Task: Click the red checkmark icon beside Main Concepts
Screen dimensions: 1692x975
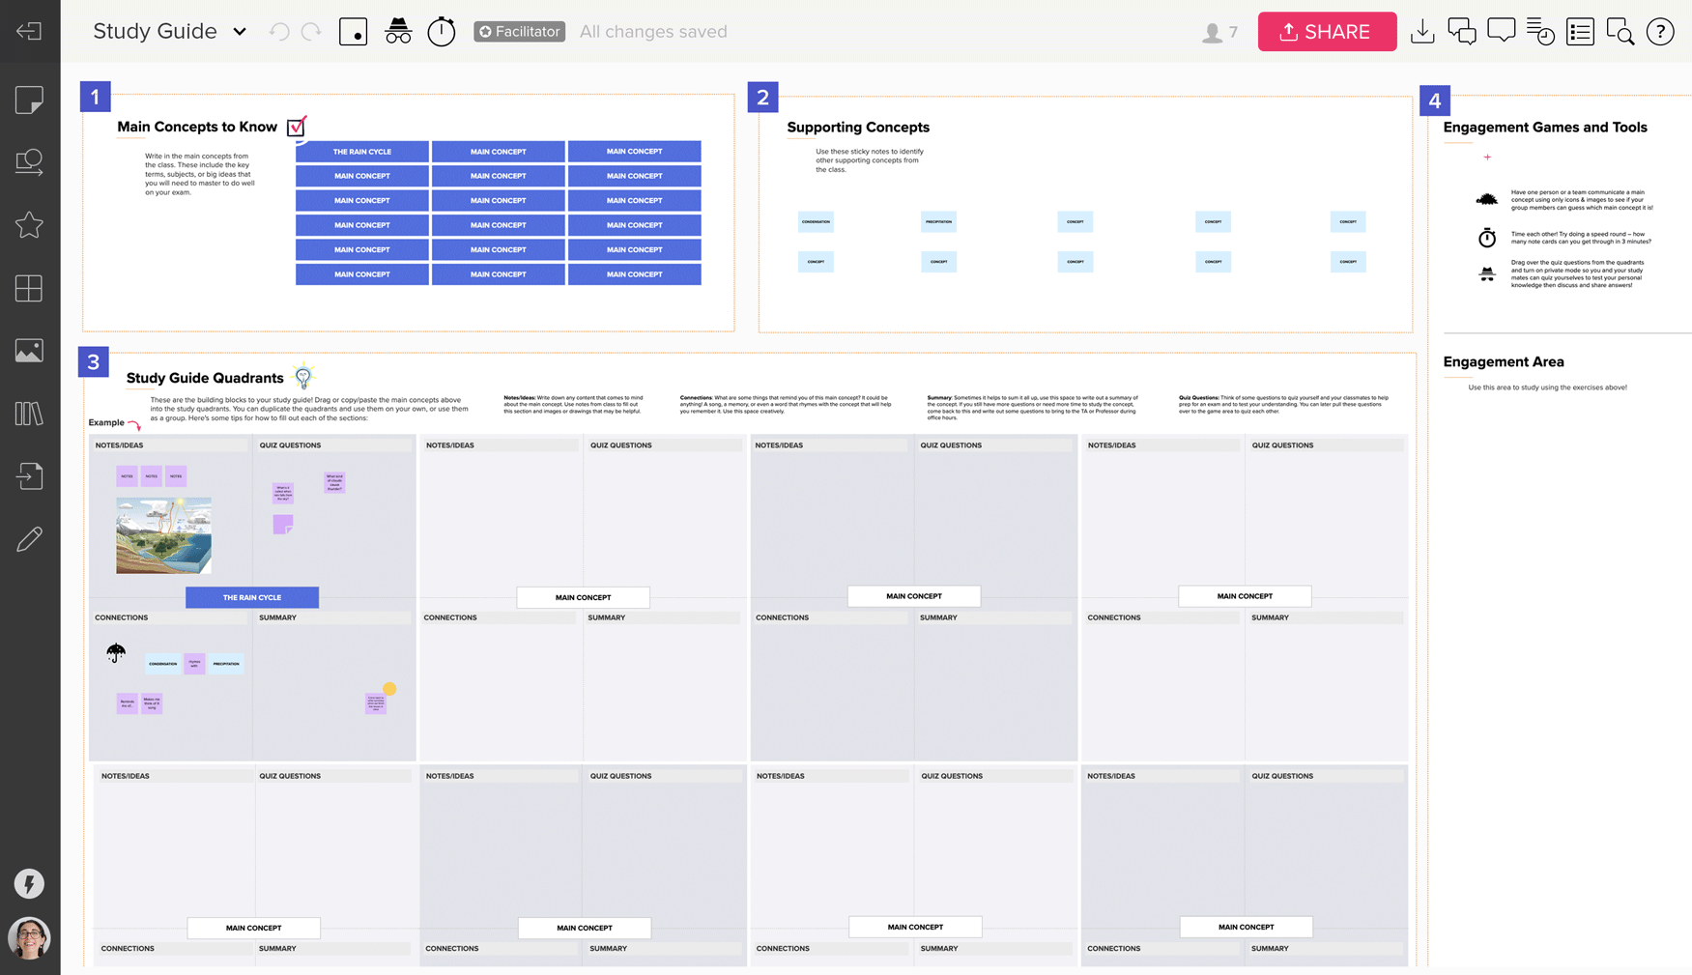Action: click(297, 127)
